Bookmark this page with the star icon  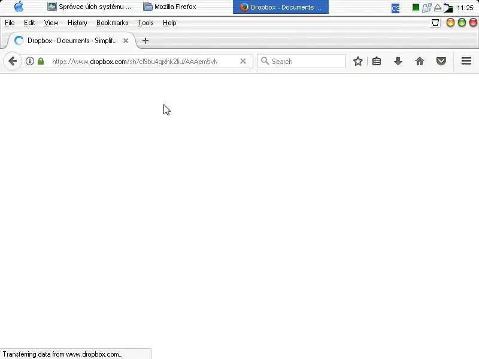point(357,62)
